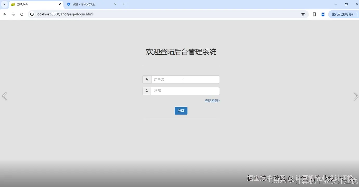Screen dimensions: 359x187
Task: Click the forward navigation arrow icon
Action: tap(13, 14)
